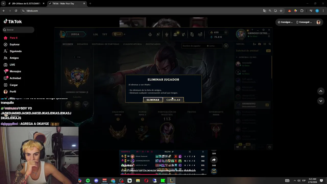Click the tiktok.com address bar
Image resolution: width=327 pixels, height=184 pixels.
[143, 11]
